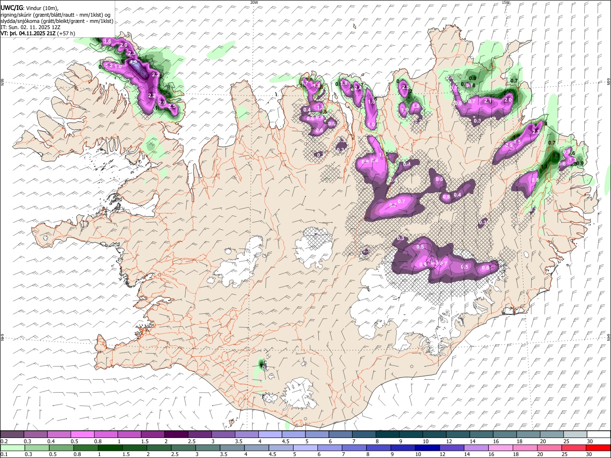Click the '20W' longitude label
This screenshot has height=458, width=611.
[254, 2]
